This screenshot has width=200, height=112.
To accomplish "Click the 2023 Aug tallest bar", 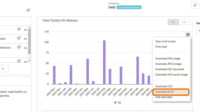I will [104, 62].
